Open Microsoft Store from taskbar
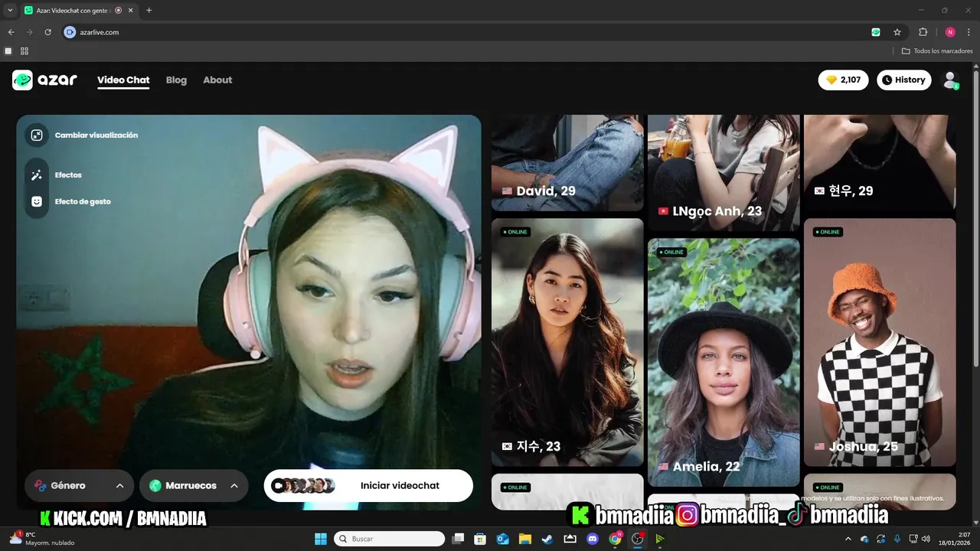Image resolution: width=980 pixels, height=551 pixels. [x=480, y=539]
